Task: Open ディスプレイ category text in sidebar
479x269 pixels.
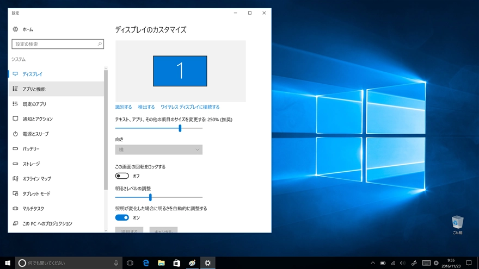Action: click(x=32, y=74)
